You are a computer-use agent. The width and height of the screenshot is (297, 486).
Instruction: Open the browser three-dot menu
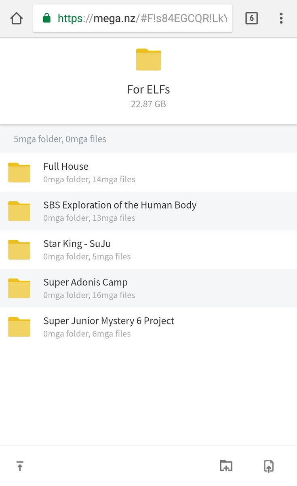[281, 18]
